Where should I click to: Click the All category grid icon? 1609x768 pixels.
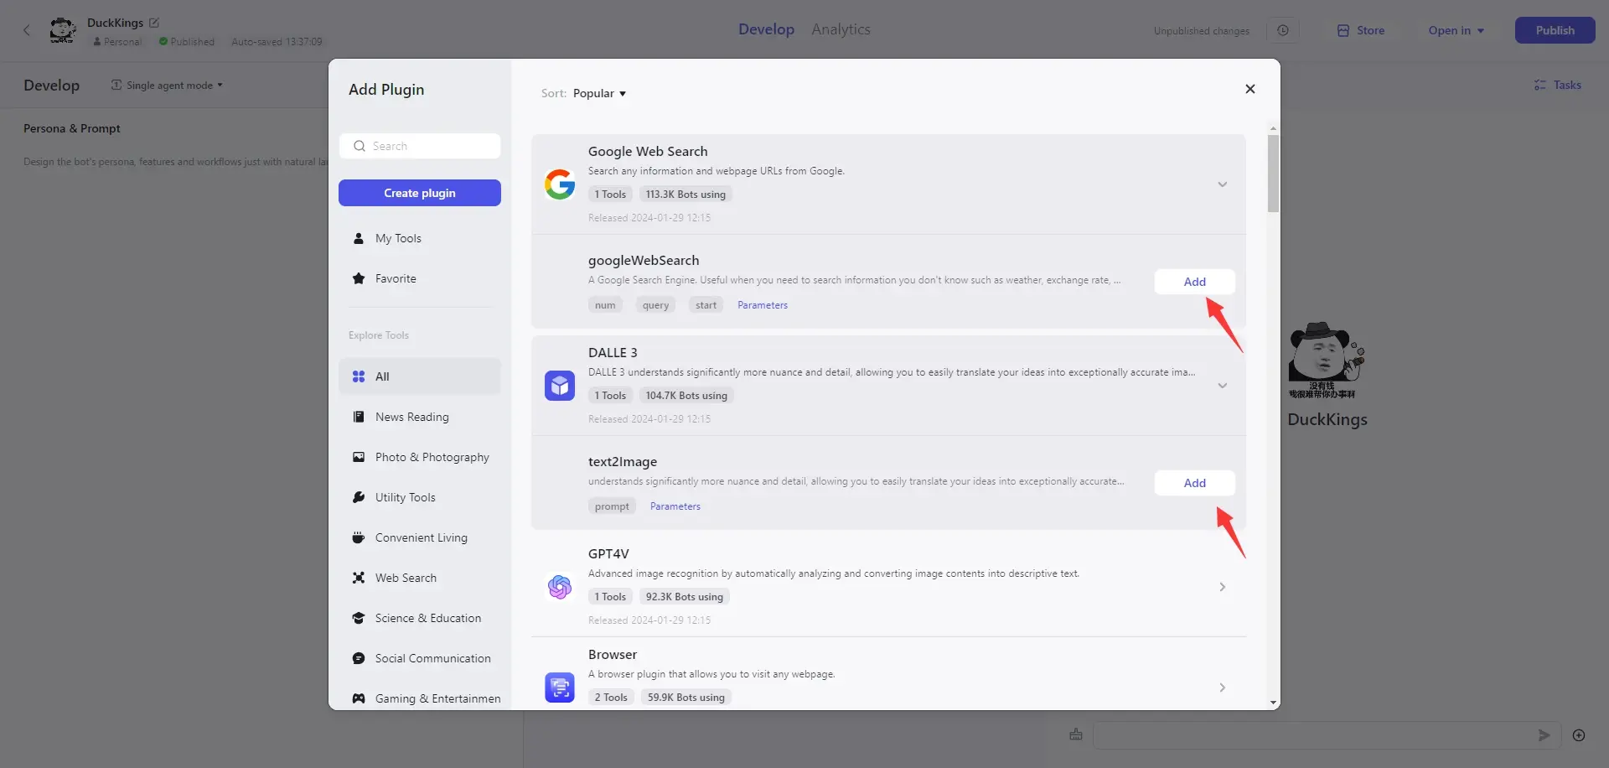click(359, 376)
